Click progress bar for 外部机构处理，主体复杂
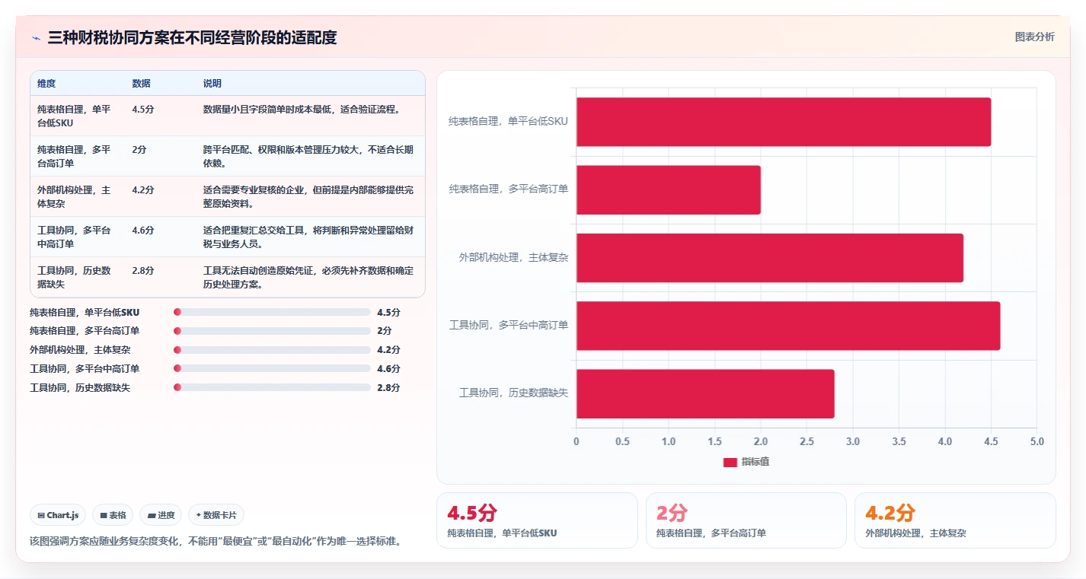 point(272,350)
